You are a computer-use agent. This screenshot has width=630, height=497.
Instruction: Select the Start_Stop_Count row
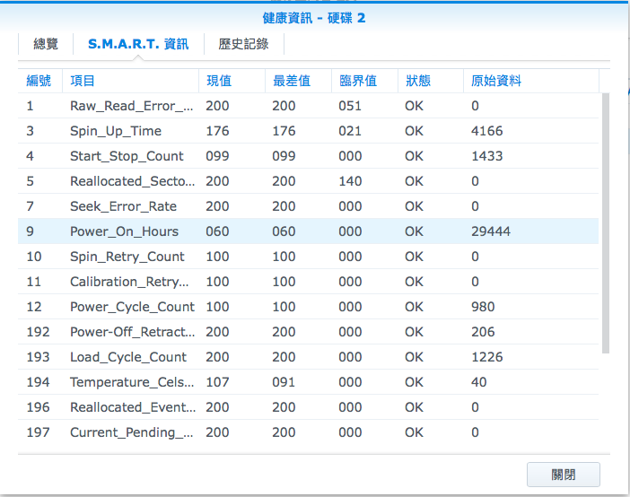[x=308, y=156]
